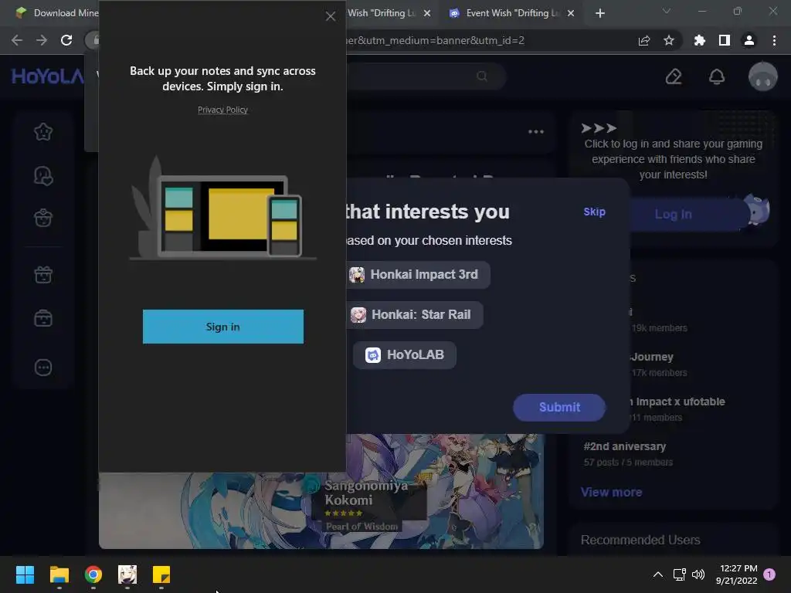Open the Privacy Policy link

222,110
